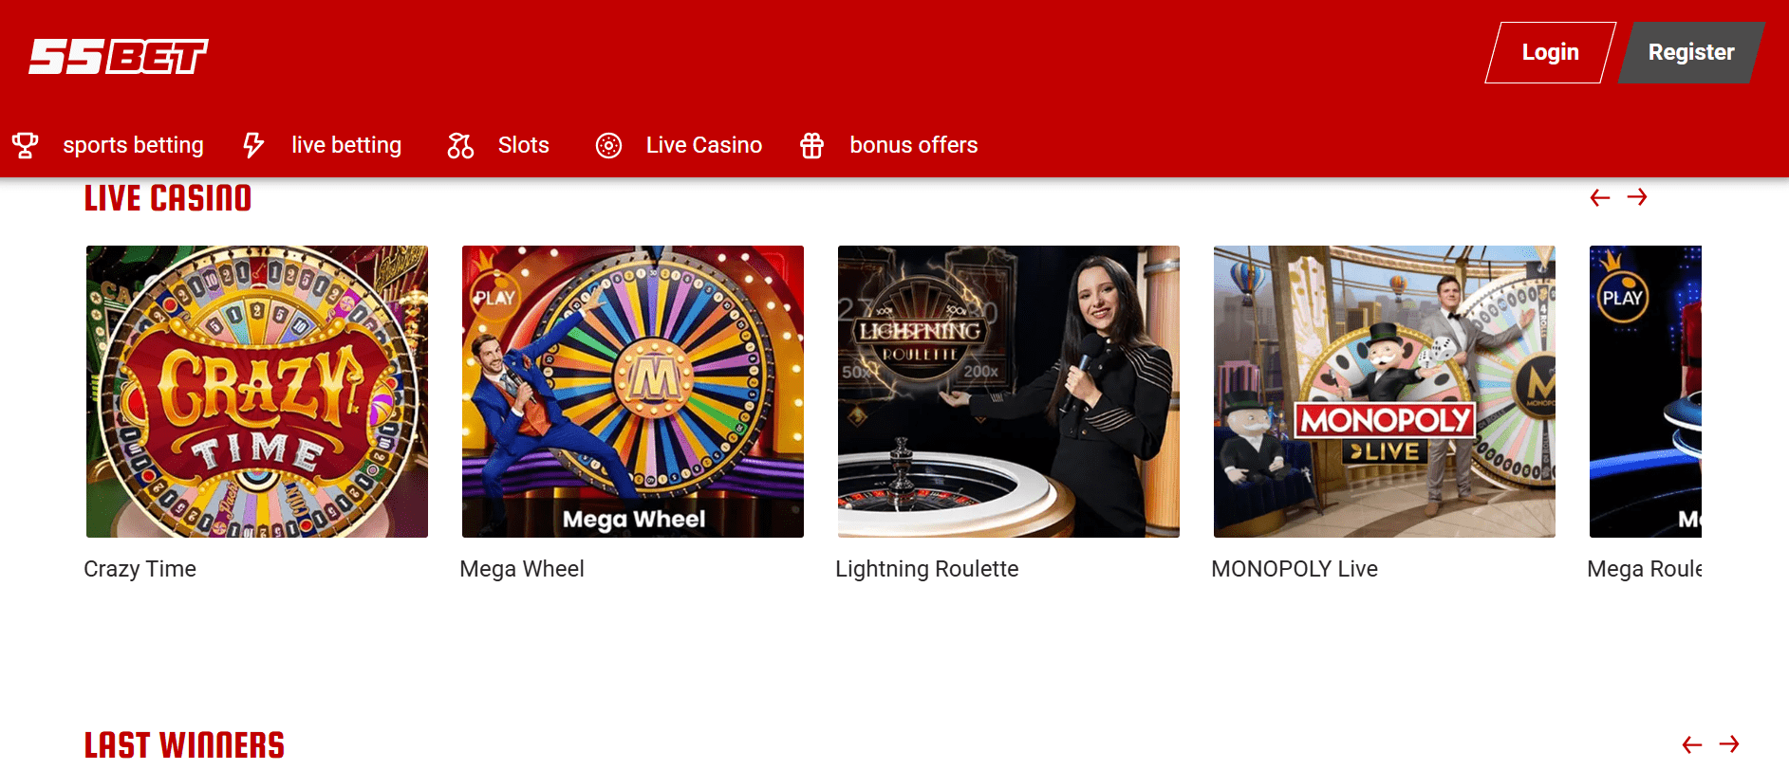
Task: Show next Last Winners with right arrow
Action: [x=1729, y=745]
